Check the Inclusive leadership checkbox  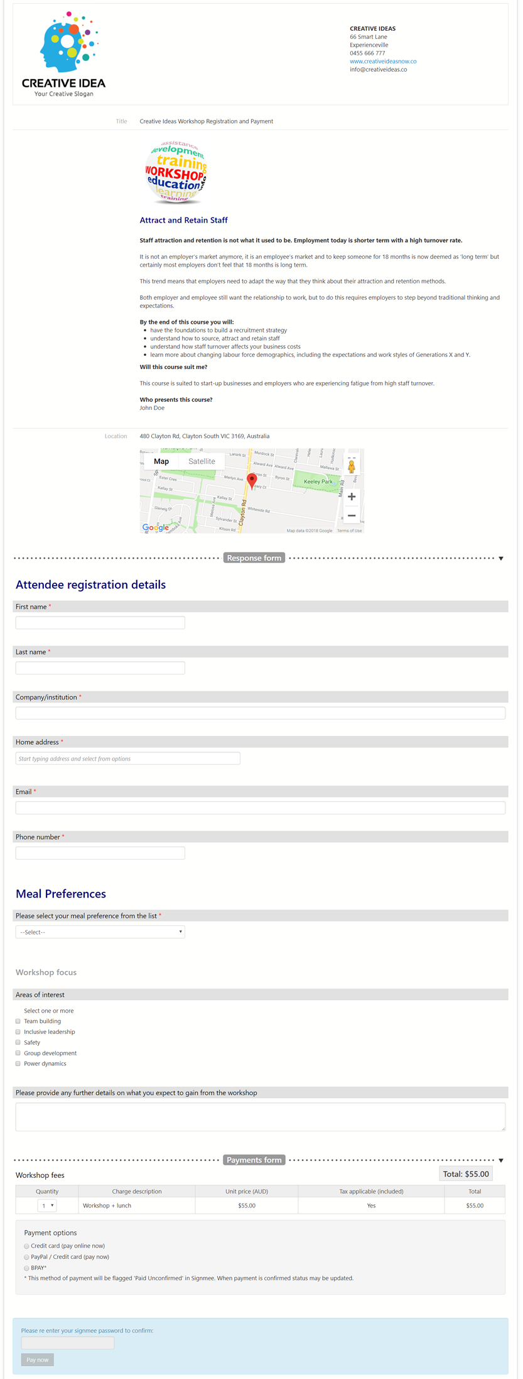click(18, 1032)
